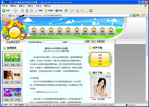Click in the address bar URL field
This screenshot has height=107, width=149.
70,15
